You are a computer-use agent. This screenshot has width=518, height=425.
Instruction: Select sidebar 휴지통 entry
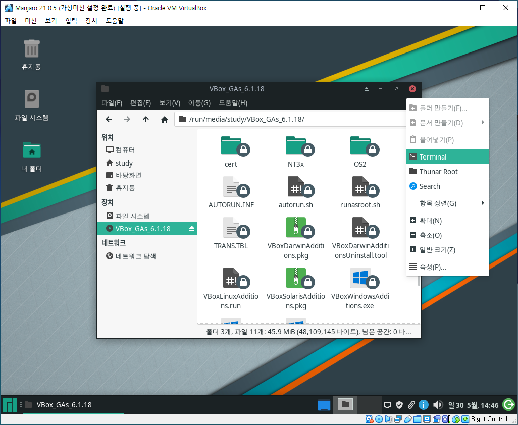click(x=147, y=188)
